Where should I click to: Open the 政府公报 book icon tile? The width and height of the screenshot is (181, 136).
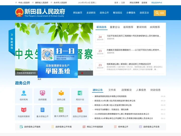coord(61,96)
